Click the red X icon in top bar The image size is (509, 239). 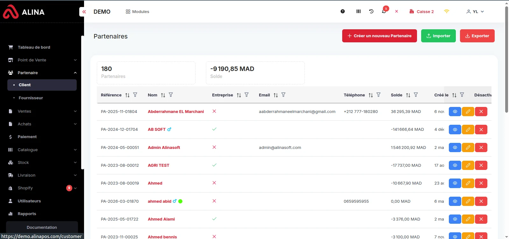[x=397, y=11]
